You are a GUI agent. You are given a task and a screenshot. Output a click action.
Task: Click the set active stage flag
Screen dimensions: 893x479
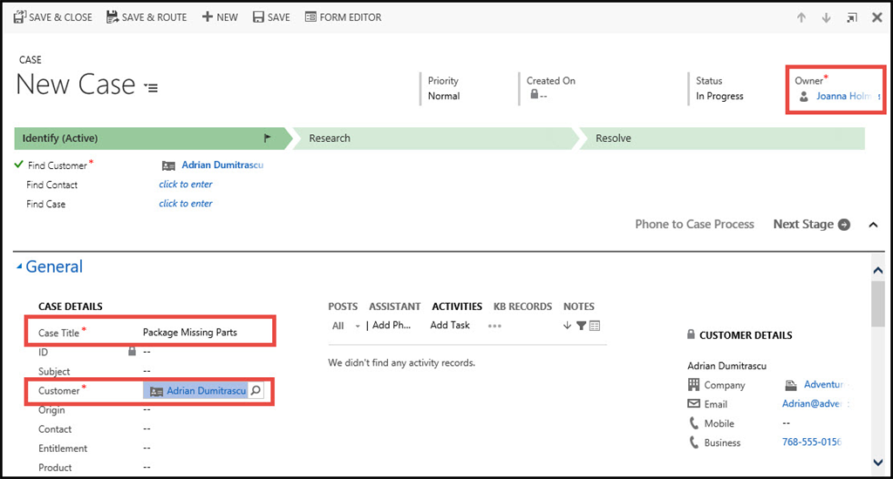[268, 138]
